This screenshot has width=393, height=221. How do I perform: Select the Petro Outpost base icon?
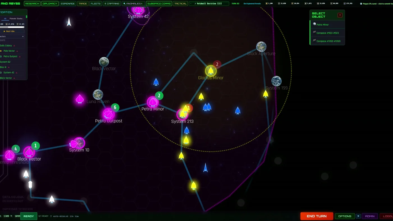(x=108, y=114)
